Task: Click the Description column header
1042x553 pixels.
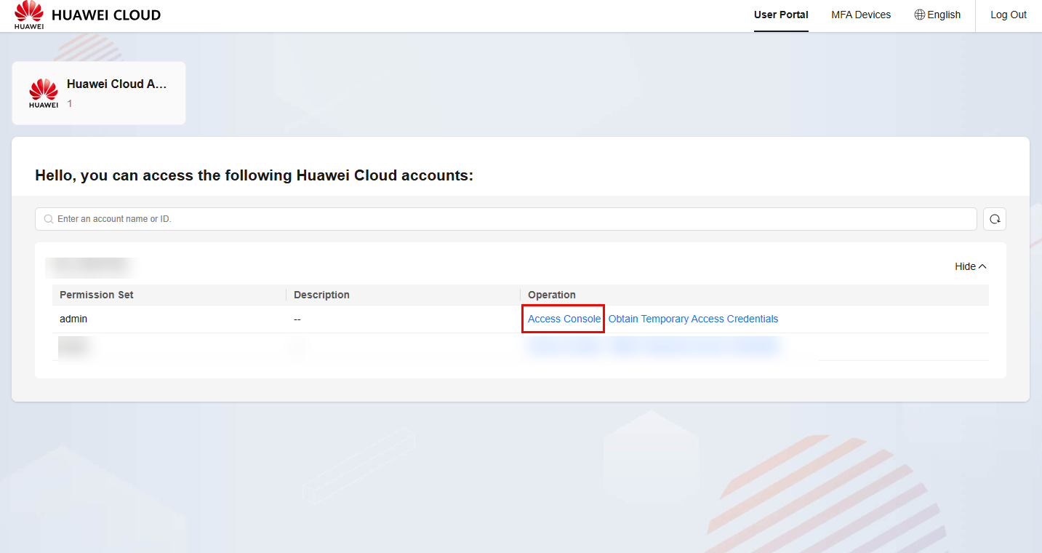Action: [x=321, y=295]
